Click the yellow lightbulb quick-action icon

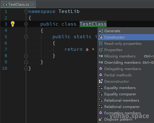(x=13, y=24)
